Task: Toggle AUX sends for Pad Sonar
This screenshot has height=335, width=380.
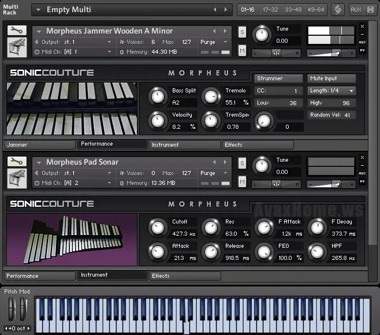Action: coord(362,173)
